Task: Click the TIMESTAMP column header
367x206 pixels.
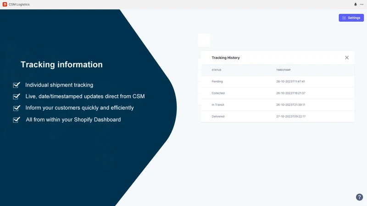Action: pyautogui.click(x=283, y=70)
